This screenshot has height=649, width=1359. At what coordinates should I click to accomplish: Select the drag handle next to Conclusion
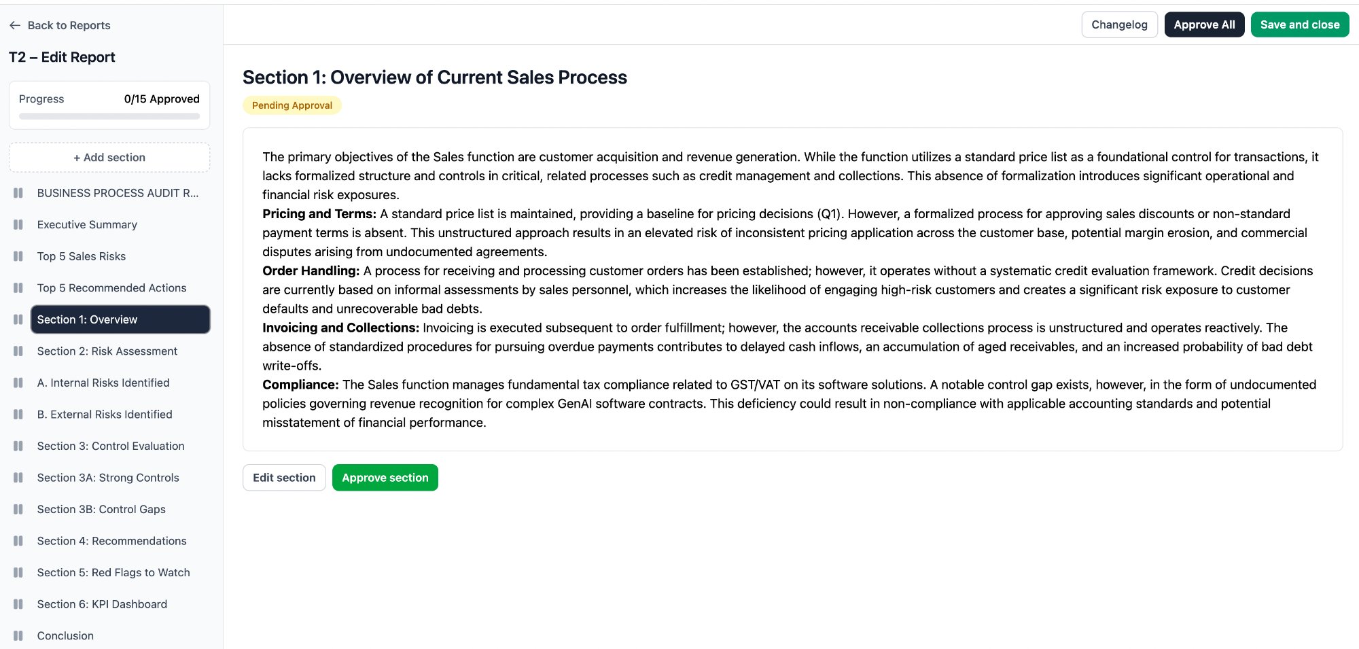[18, 635]
